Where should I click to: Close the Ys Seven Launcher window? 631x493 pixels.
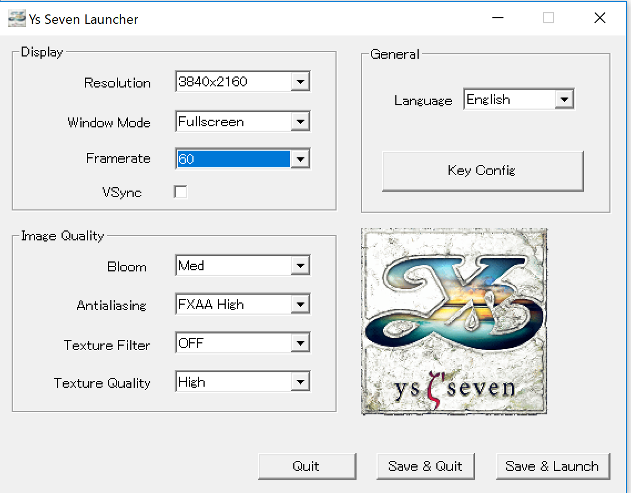pyautogui.click(x=600, y=18)
